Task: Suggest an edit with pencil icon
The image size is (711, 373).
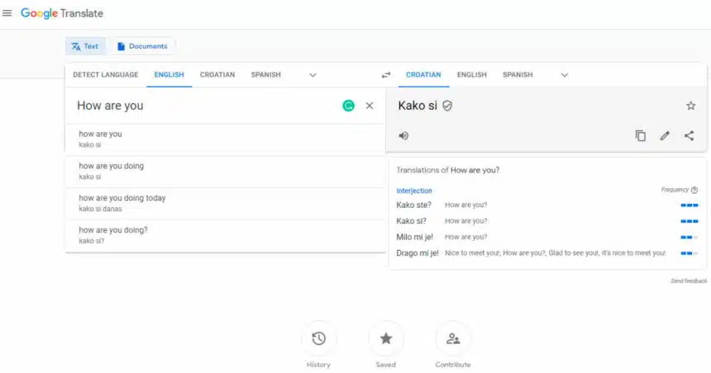Action: (x=665, y=136)
